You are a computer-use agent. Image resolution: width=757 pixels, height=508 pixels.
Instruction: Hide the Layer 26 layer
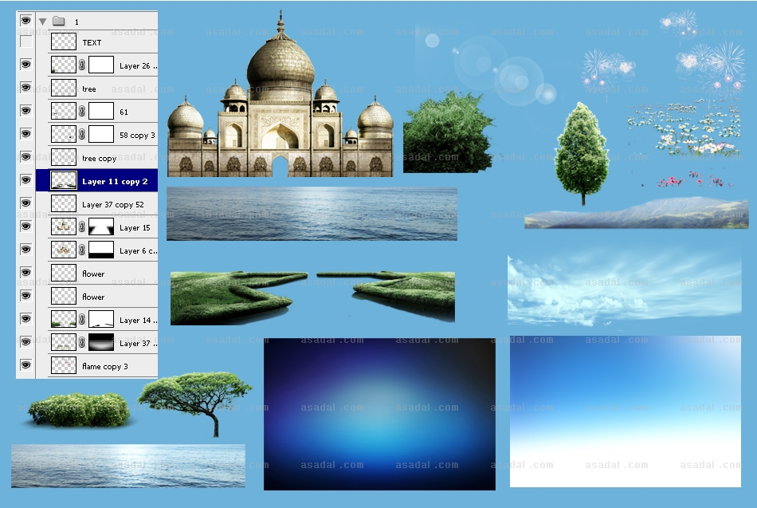pyautogui.click(x=25, y=65)
